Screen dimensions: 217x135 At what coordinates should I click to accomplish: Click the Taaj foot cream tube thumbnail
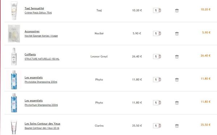(14, 10)
